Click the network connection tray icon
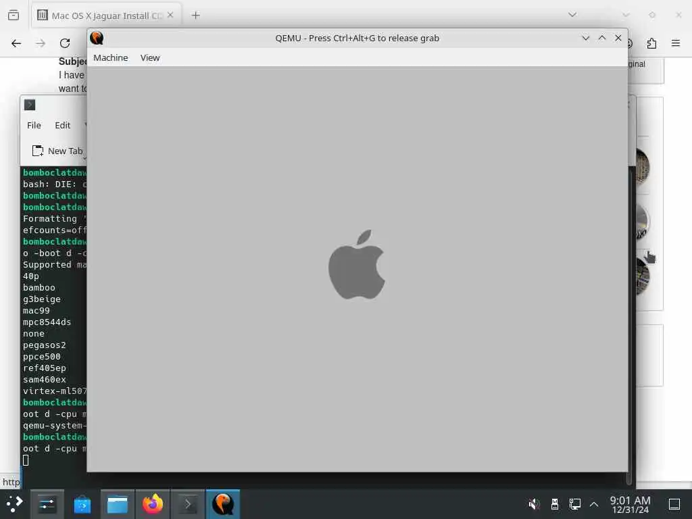Image resolution: width=692 pixels, height=519 pixels. [x=574, y=504]
